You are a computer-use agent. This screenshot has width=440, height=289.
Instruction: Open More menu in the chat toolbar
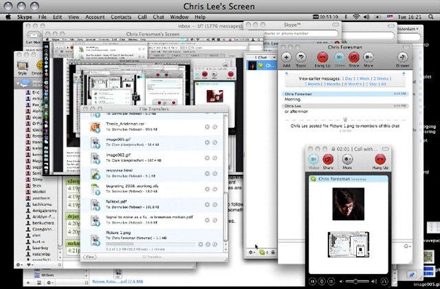pyautogui.click(x=368, y=57)
